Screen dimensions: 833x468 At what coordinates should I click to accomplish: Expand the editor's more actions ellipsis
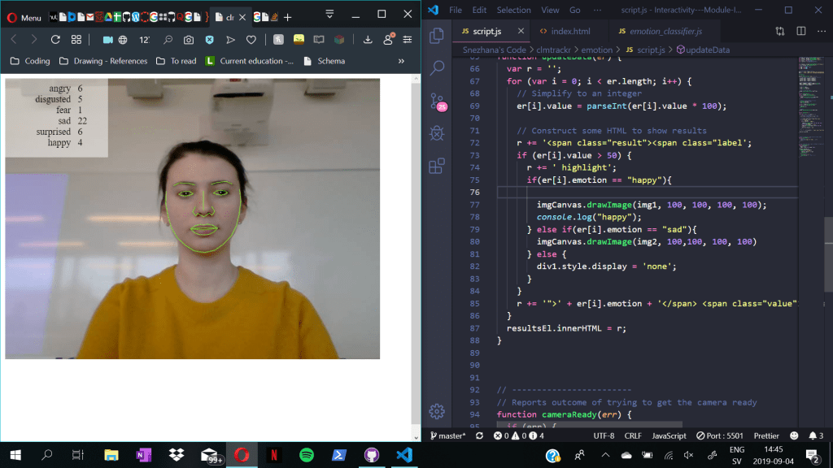tap(821, 31)
